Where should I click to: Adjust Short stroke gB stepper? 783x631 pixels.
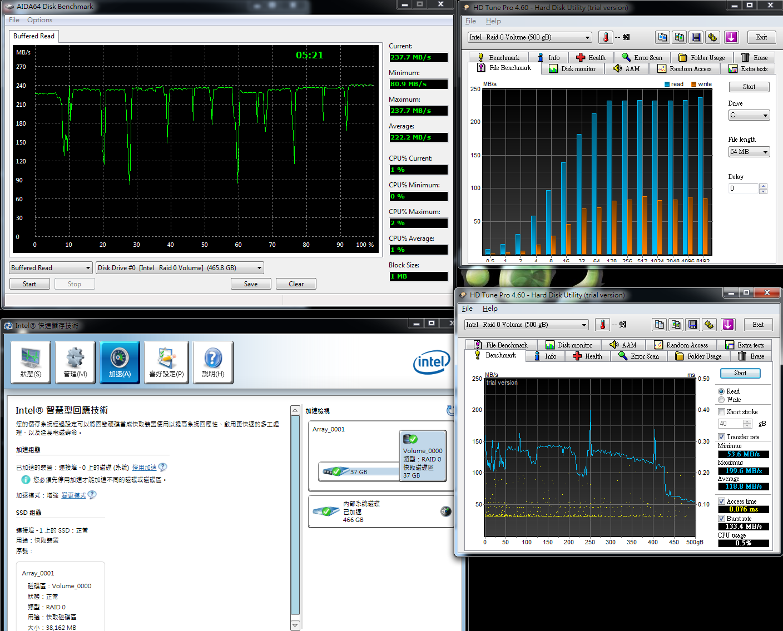[747, 424]
